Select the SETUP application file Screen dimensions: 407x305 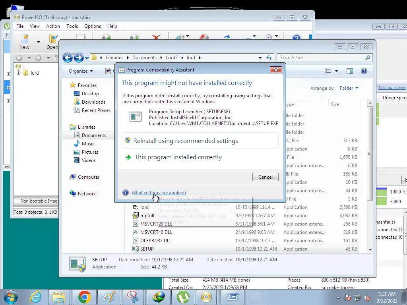click(x=245, y=249)
